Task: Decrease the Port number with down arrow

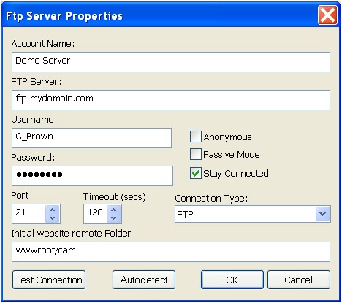Action: click(x=53, y=218)
